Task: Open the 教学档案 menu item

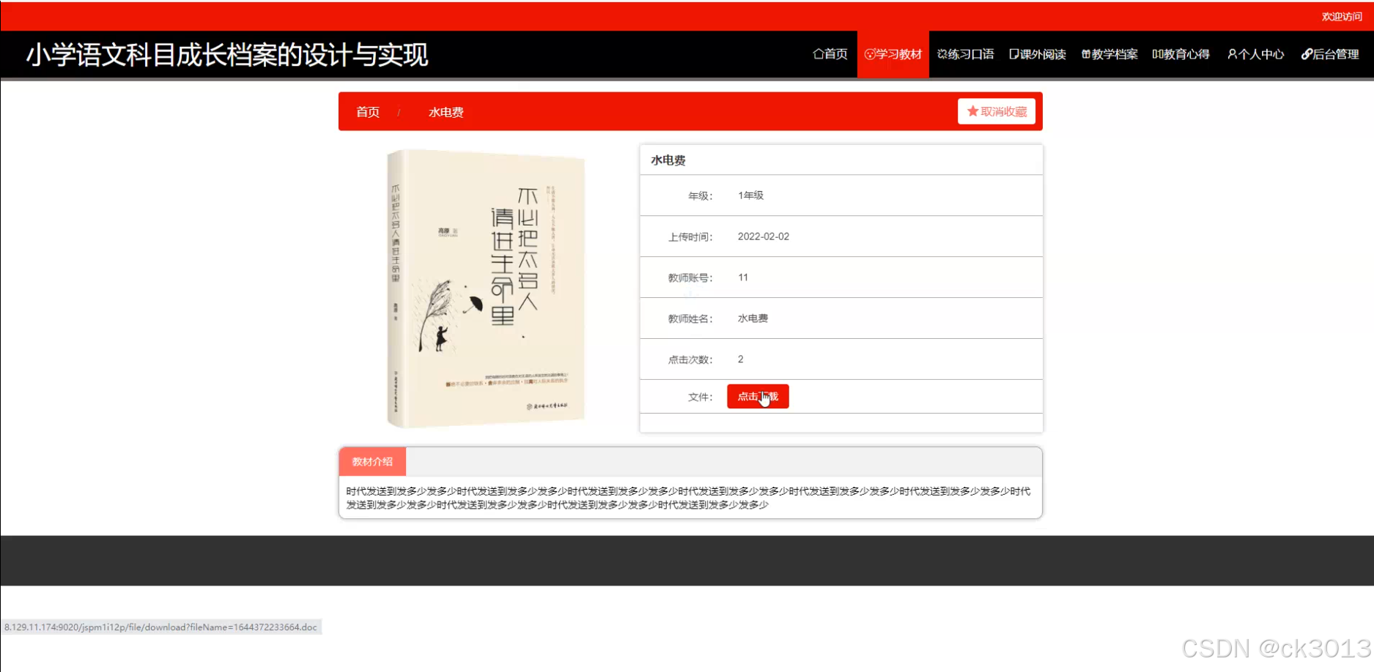Action: point(1109,54)
